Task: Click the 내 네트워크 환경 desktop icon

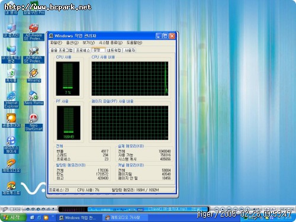Action: [x=11, y=54]
